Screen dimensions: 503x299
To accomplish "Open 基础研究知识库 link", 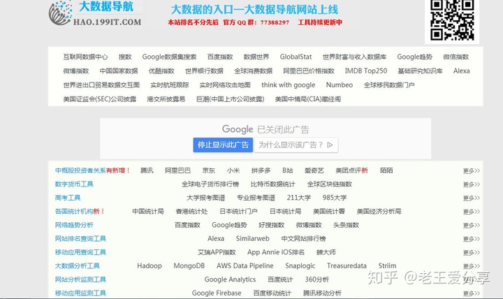I will [421, 71].
